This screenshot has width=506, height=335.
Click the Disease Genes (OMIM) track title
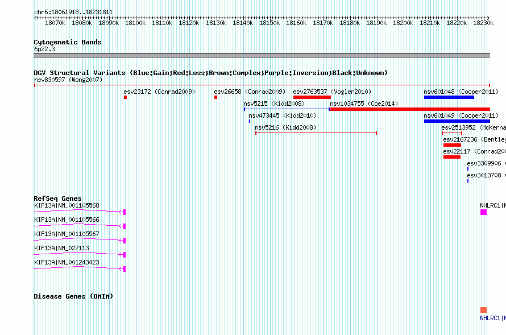[x=73, y=296]
